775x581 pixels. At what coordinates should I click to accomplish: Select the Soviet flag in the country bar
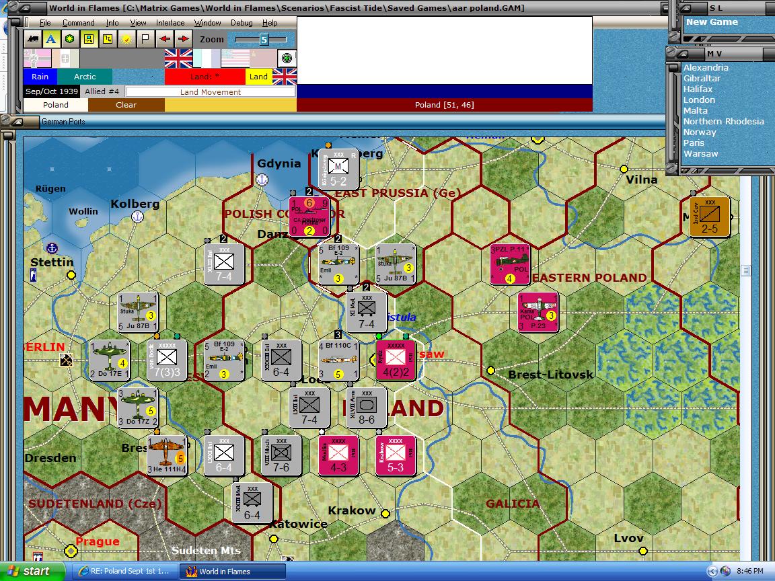coord(263,59)
